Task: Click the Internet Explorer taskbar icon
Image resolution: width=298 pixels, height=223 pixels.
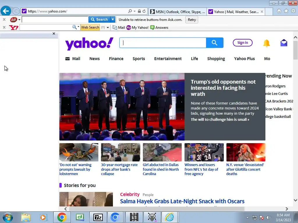Action: click(170, 217)
